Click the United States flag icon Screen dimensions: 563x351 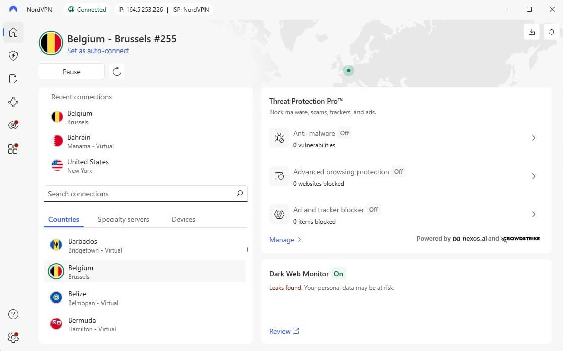tap(57, 165)
